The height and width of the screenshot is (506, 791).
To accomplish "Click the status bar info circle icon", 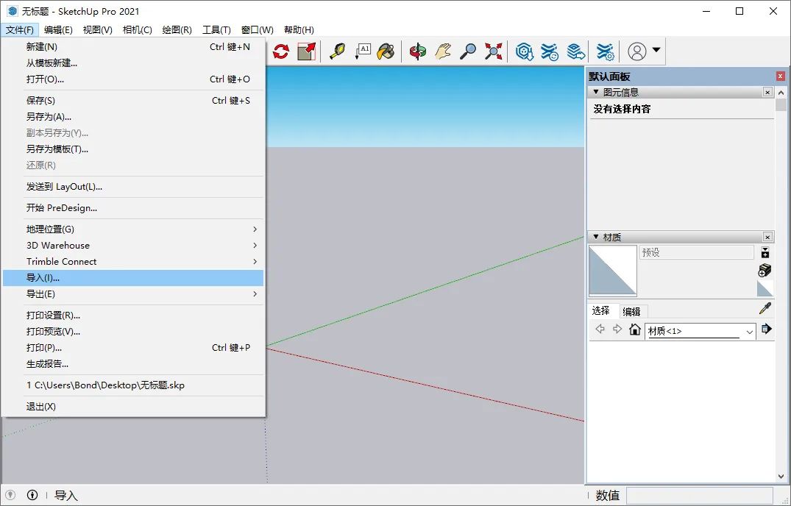I will coord(32,495).
